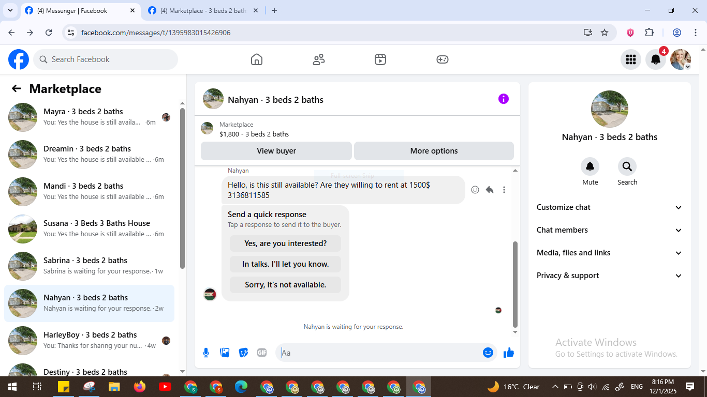
Task: Click the browser address bar URL
Action: [156, 33]
